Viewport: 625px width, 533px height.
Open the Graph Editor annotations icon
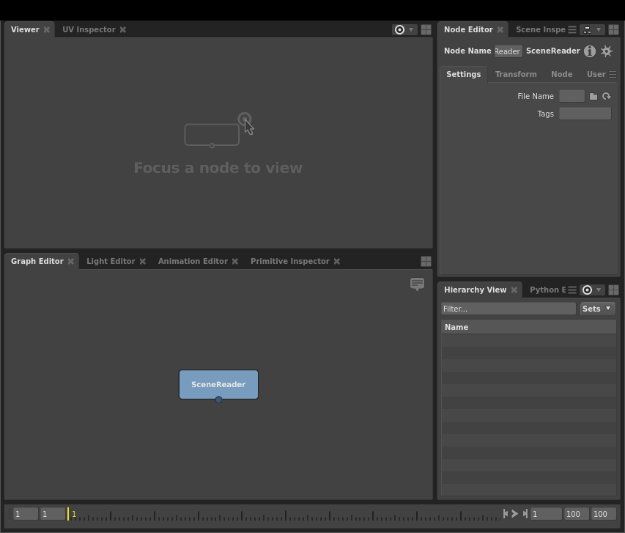[417, 284]
